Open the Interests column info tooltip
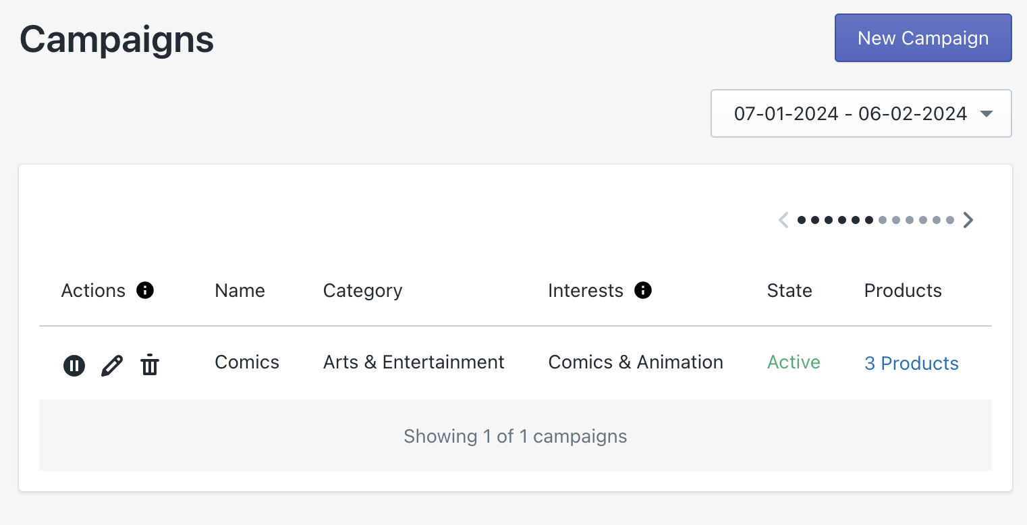This screenshot has width=1027, height=525. 644,290
